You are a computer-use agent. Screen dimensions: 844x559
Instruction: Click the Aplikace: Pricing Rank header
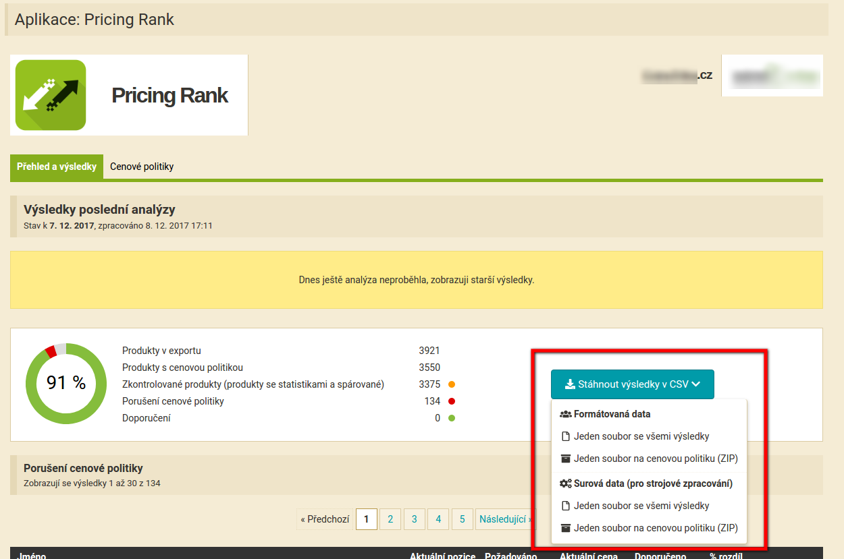coord(95,20)
